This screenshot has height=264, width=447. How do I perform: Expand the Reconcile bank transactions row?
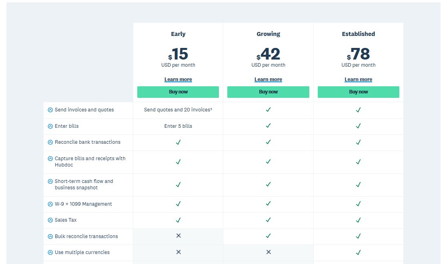coord(50,142)
